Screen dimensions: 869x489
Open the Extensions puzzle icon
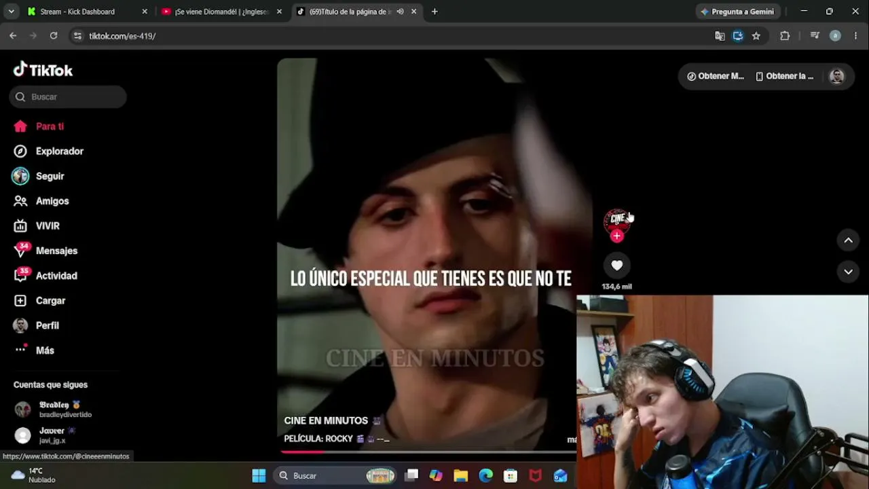(785, 36)
